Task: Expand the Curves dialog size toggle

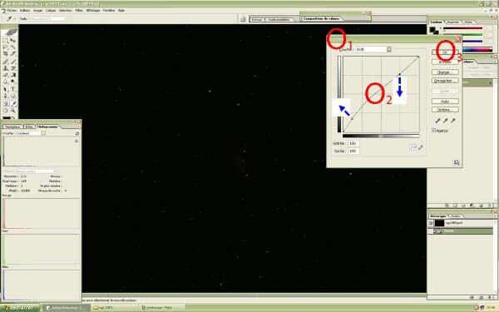Action: [x=457, y=163]
